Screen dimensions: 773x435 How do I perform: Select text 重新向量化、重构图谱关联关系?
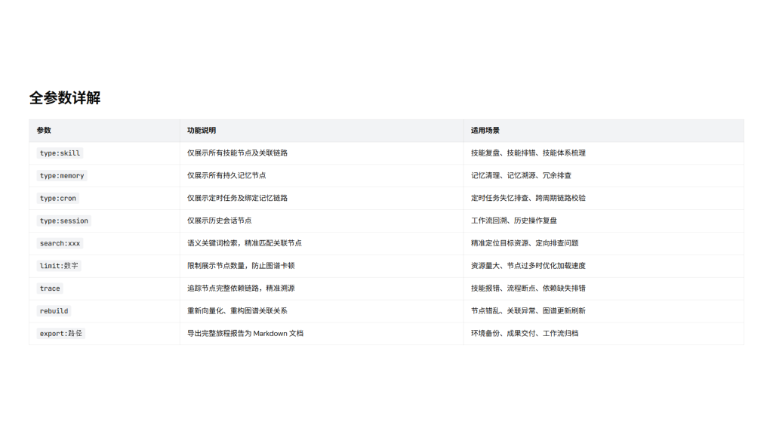click(237, 310)
